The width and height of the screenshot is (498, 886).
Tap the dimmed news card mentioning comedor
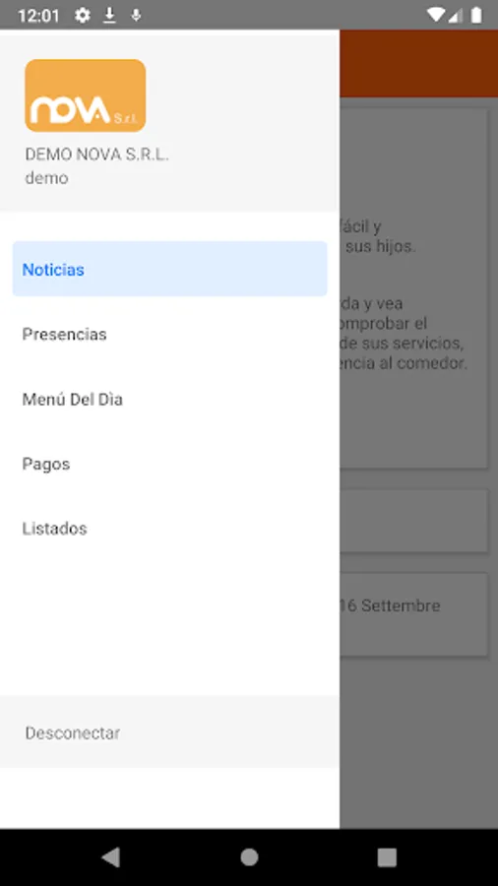(x=413, y=288)
